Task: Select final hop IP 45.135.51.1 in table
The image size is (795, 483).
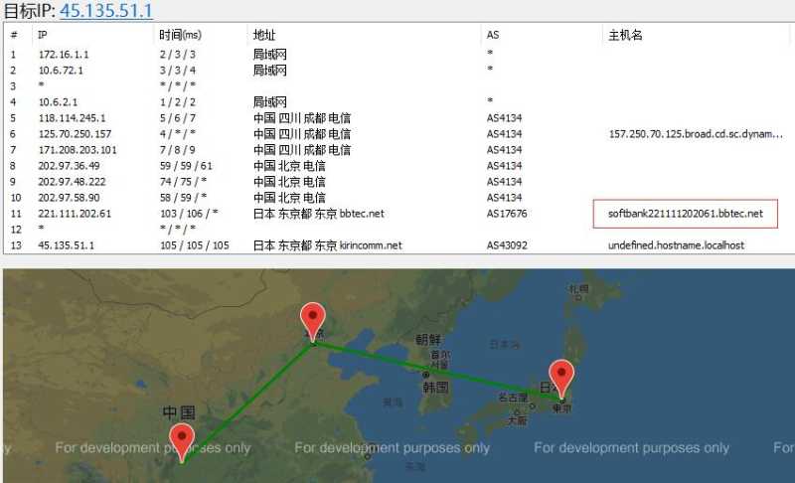Action: pos(66,245)
